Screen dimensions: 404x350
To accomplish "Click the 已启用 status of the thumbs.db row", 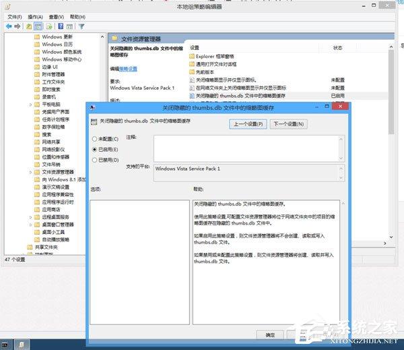I will click(x=337, y=96).
